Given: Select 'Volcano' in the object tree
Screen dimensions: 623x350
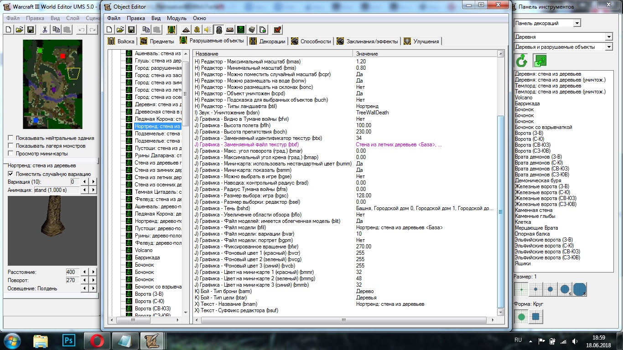Looking at the screenshot, I should pyautogui.click(x=144, y=250).
